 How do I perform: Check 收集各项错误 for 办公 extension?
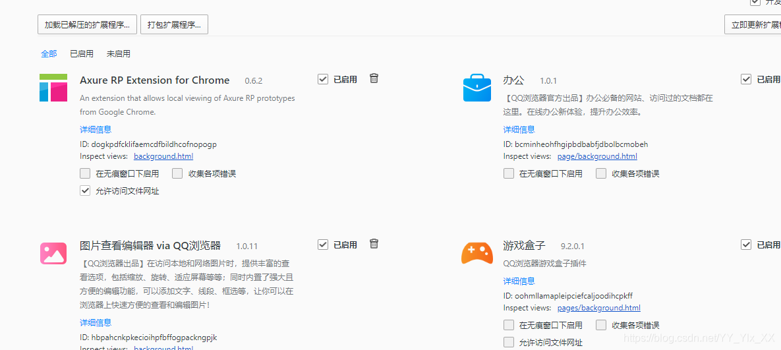pos(601,173)
